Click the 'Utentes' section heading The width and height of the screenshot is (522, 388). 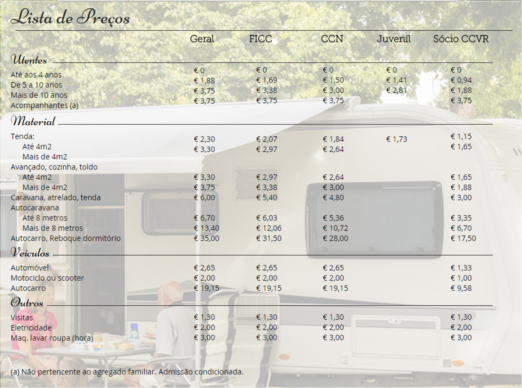[29, 59]
